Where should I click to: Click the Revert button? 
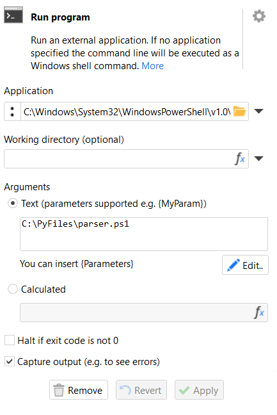tap(141, 390)
